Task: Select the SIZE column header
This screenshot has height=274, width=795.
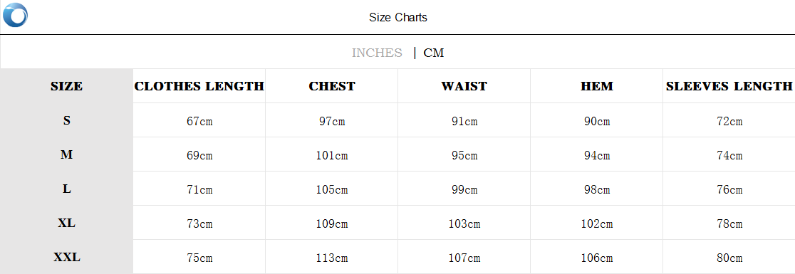Action: click(x=66, y=86)
